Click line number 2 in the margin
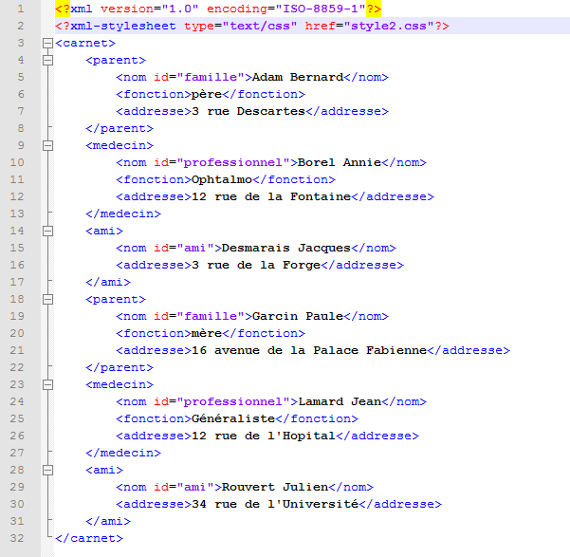570x557 pixels. coord(21,26)
